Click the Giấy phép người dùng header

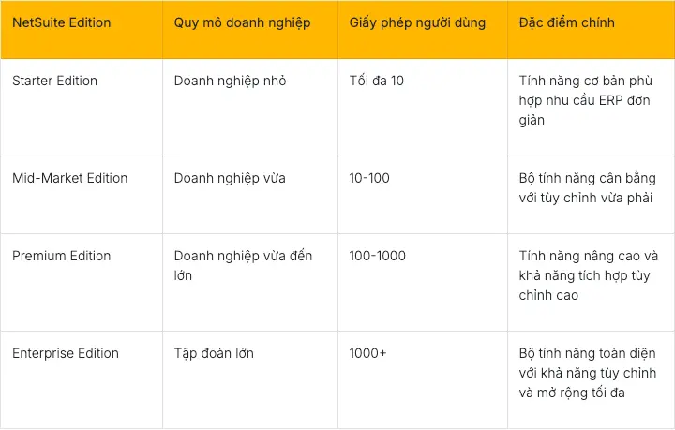pyautogui.click(x=417, y=22)
